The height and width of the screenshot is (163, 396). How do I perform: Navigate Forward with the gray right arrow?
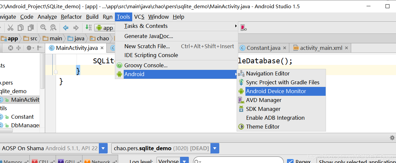point(76,28)
